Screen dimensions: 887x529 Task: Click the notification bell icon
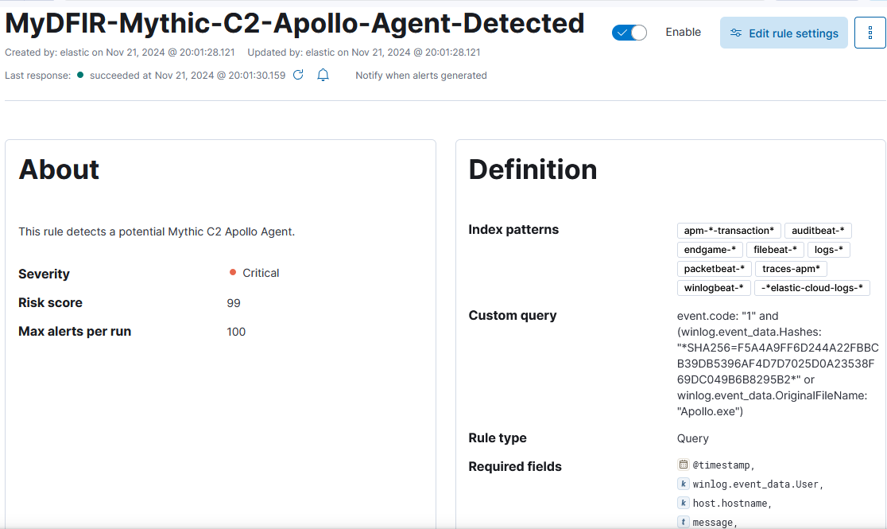tap(323, 75)
